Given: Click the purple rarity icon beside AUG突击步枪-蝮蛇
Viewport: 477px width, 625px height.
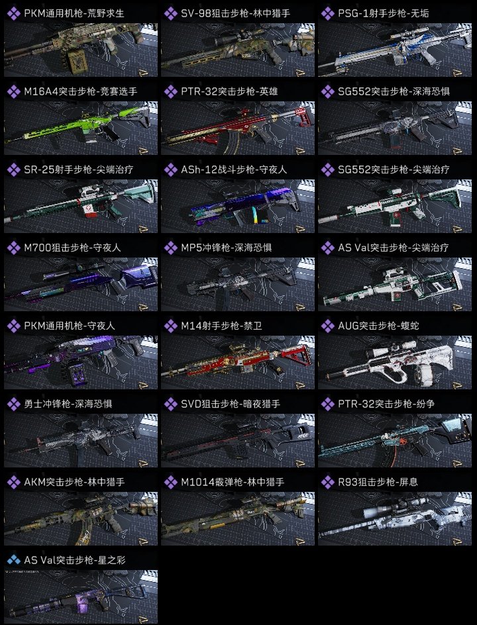Looking at the screenshot, I should [328, 326].
